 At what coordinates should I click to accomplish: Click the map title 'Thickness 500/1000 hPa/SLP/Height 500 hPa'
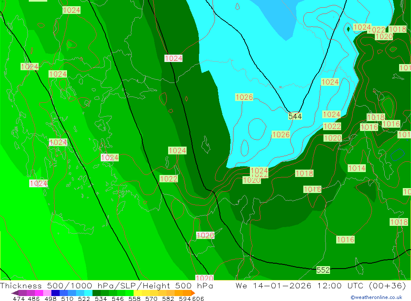[106, 285]
